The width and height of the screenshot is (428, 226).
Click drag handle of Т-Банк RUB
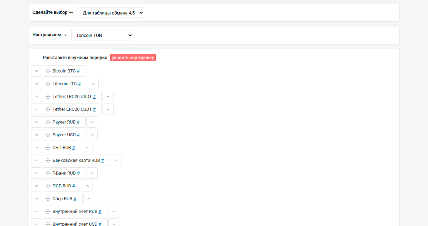click(x=48, y=173)
